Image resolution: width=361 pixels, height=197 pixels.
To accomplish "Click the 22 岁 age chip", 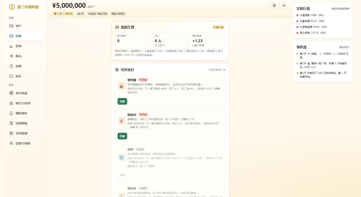I will 80,14.
